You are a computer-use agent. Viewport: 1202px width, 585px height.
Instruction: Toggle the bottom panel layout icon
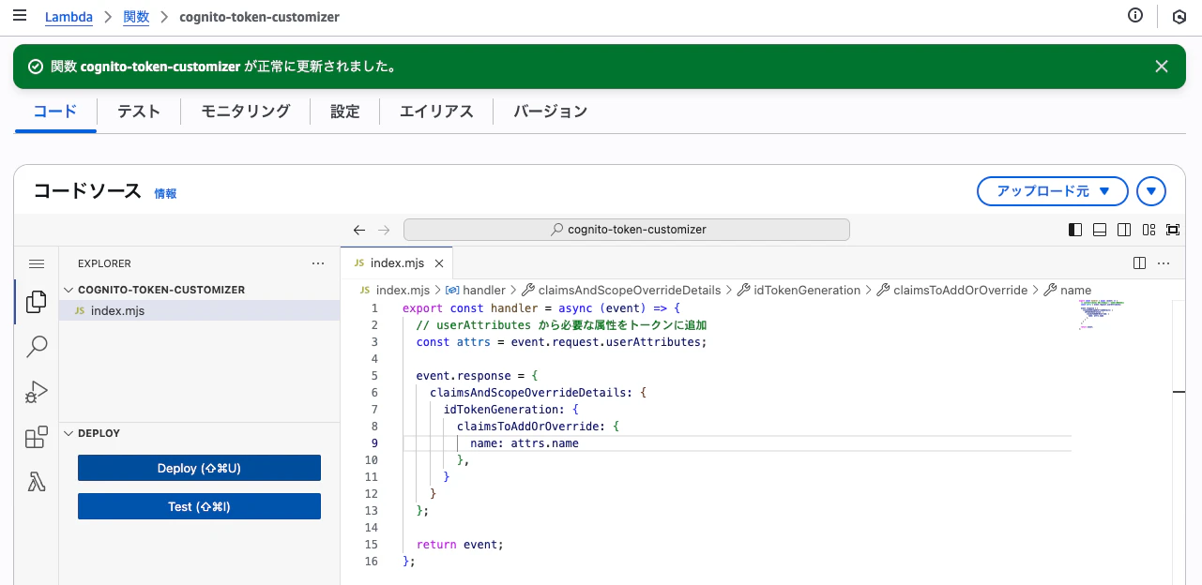[1099, 230]
